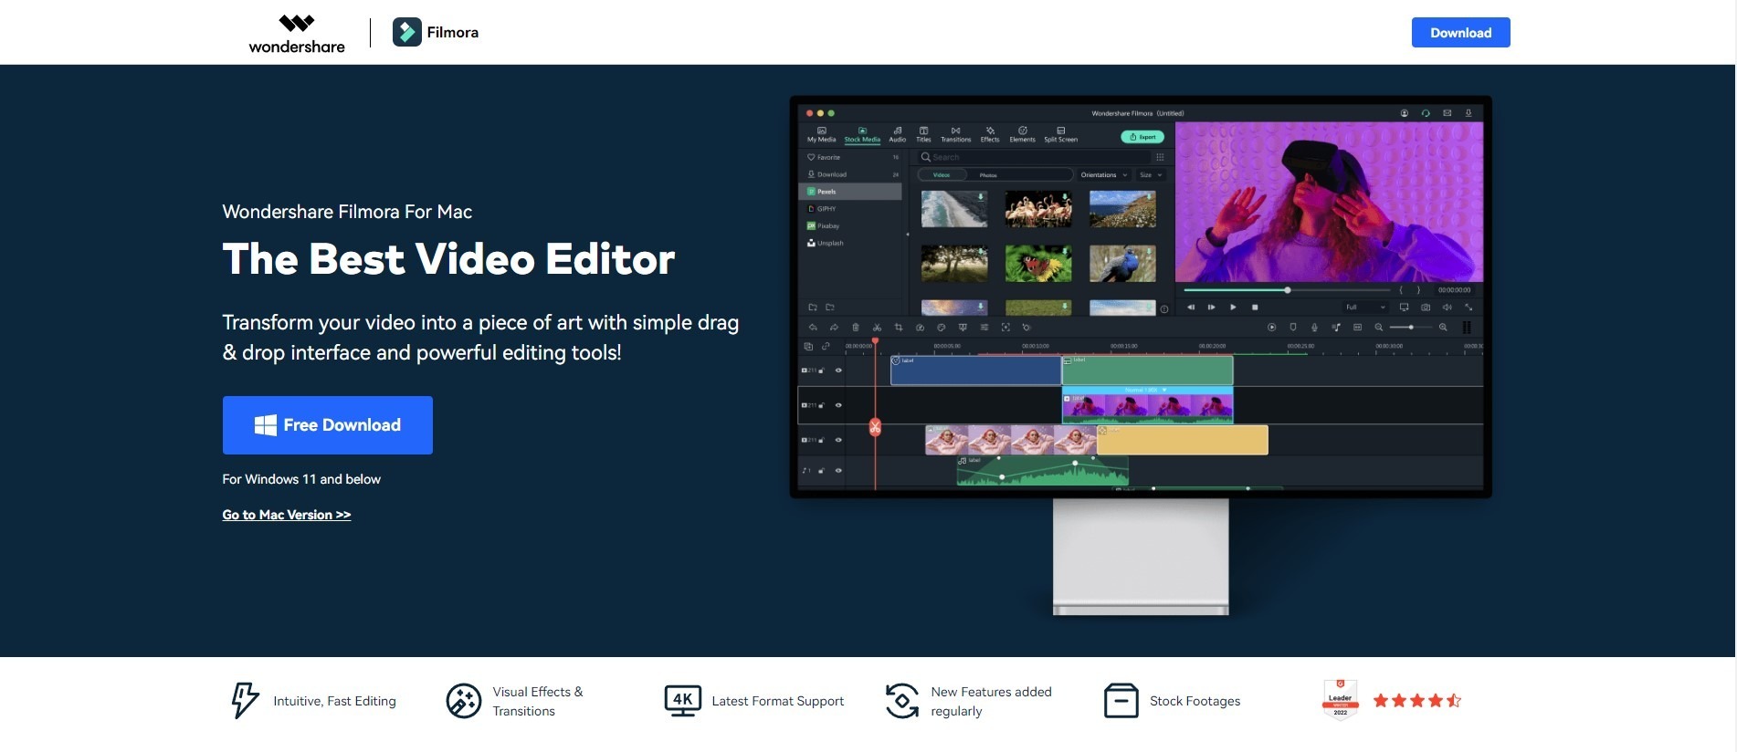Toggle the eye icon on the audio track
This screenshot has width=1737, height=752.
click(838, 471)
